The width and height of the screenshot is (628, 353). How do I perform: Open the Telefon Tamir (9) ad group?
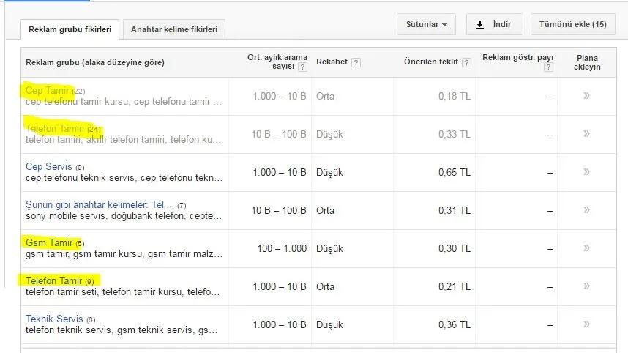point(53,281)
